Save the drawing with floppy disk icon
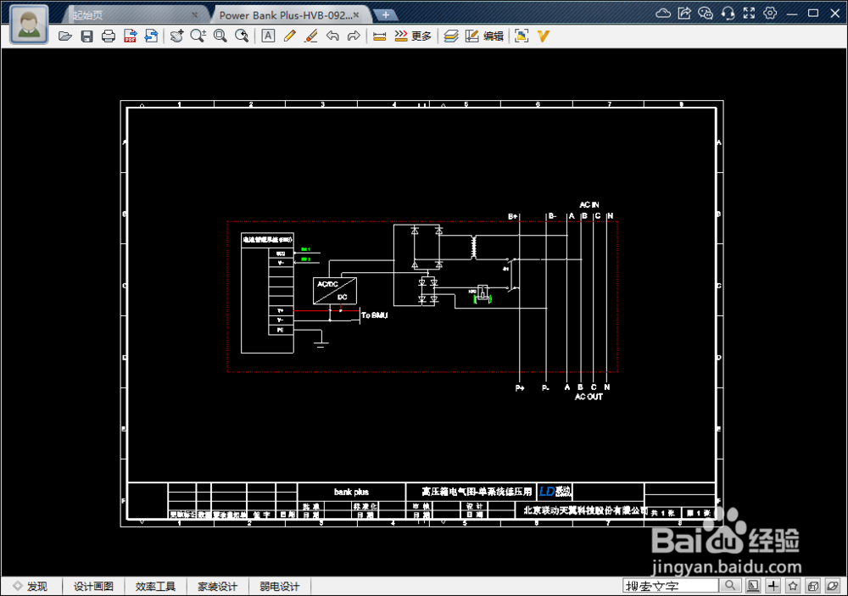This screenshot has width=848, height=596. coord(87,36)
